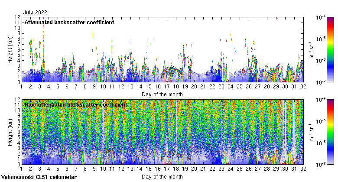The height and width of the screenshot is (182, 338).
Task: Click the color bar beside the raw backscatter plot
Action: 330,132
